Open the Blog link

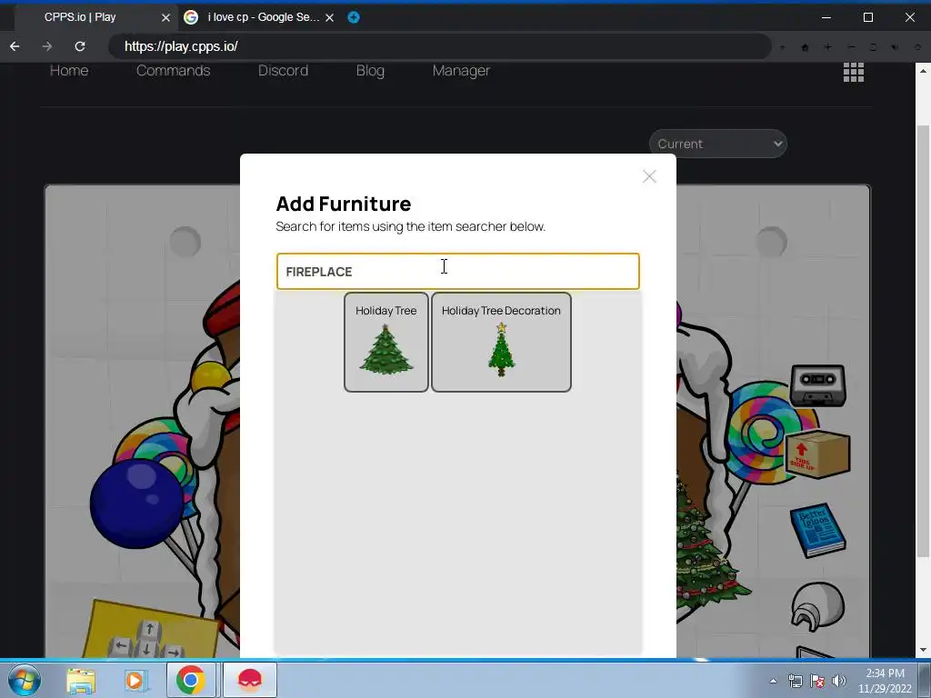click(x=371, y=71)
